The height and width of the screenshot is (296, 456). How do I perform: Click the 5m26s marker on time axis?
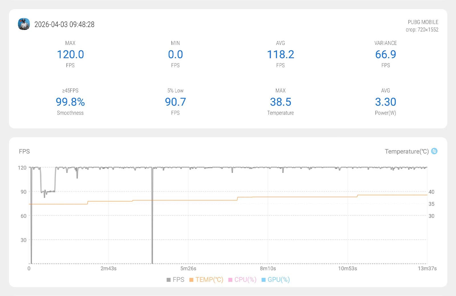[188, 268]
